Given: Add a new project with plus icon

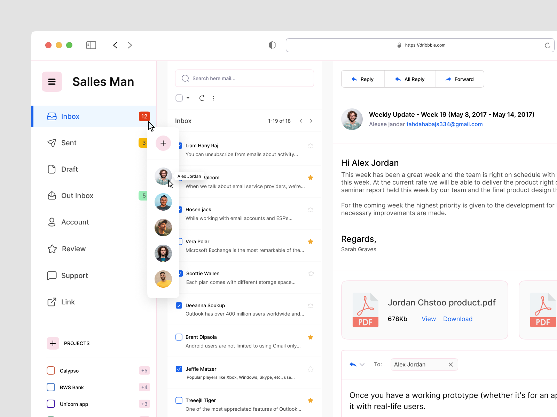Looking at the screenshot, I should pos(53,343).
